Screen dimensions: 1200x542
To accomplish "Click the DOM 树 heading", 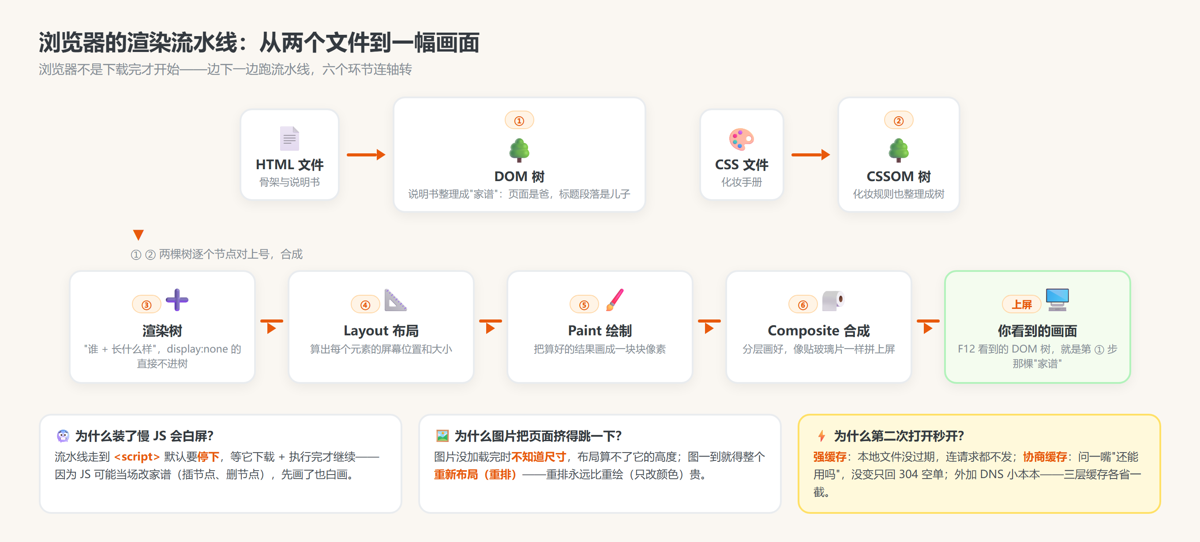I will click(519, 176).
